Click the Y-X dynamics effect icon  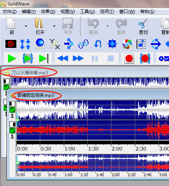point(55,44)
